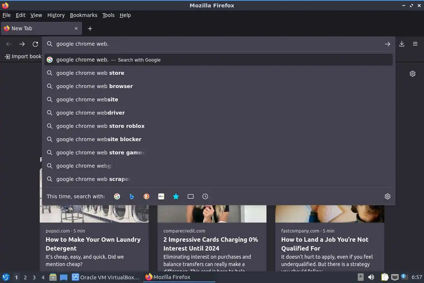Click the laundry machines thumbnail
The height and width of the screenshot is (283, 424).
(94, 214)
